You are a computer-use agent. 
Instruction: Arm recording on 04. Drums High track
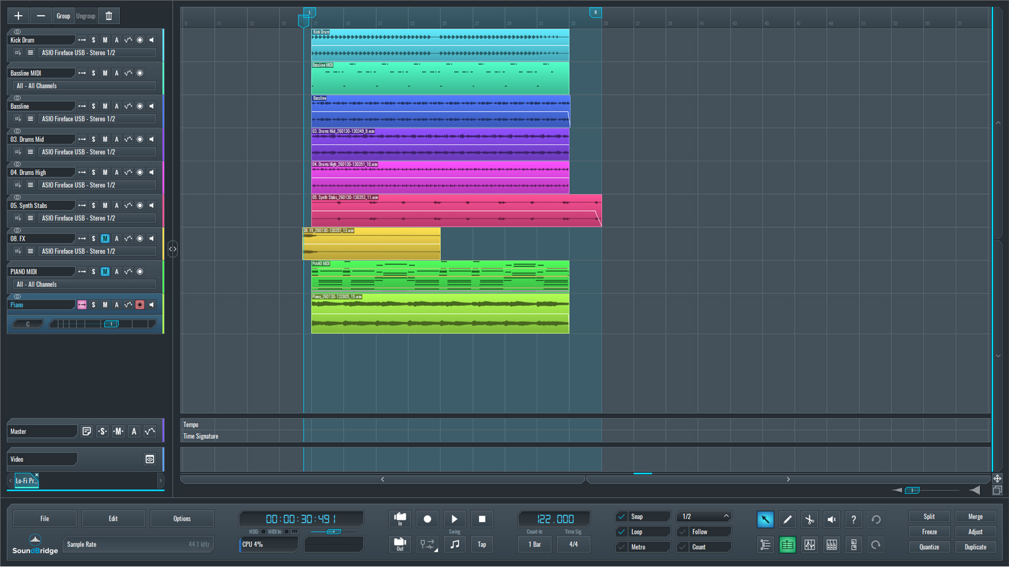[140, 173]
